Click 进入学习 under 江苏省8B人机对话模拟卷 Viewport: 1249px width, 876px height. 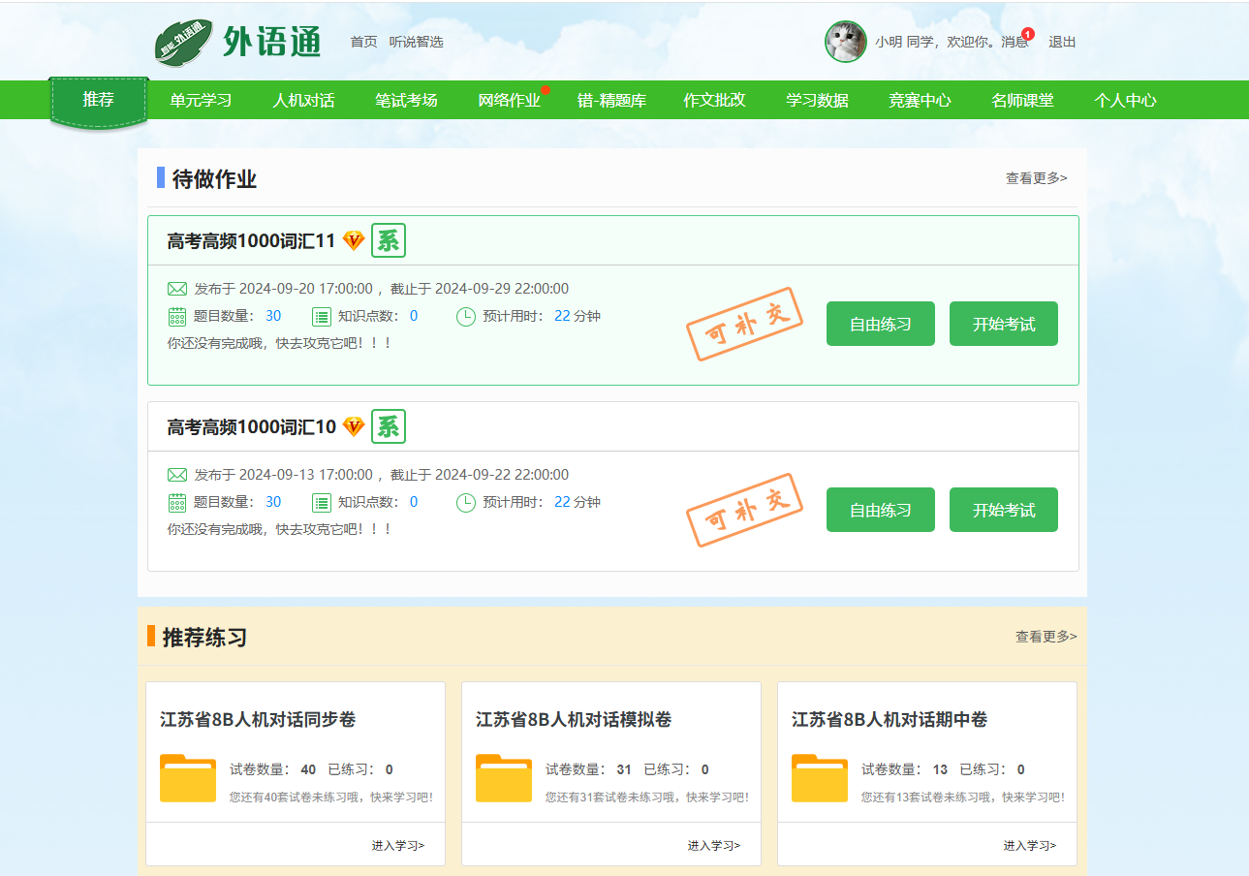click(x=713, y=845)
